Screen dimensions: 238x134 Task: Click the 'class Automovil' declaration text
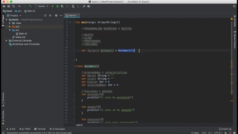87,66
